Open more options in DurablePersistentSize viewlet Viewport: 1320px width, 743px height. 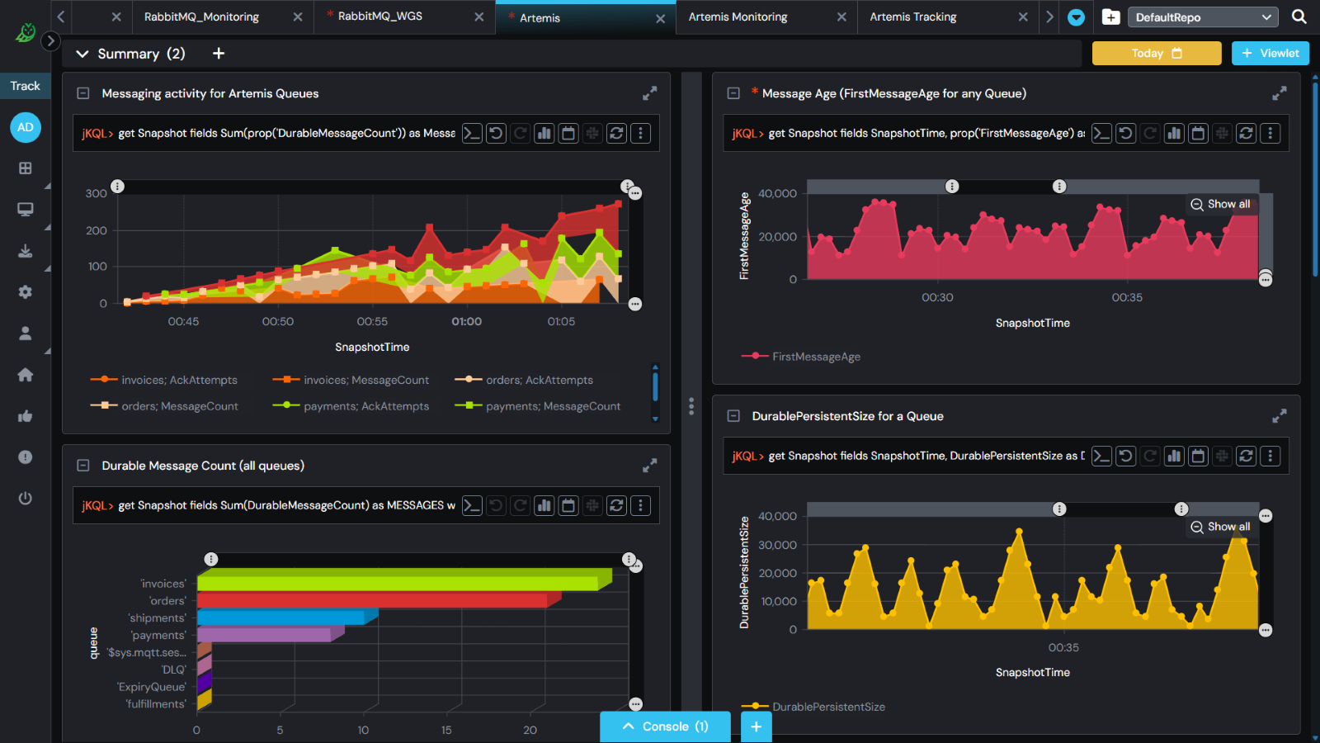click(x=1270, y=456)
